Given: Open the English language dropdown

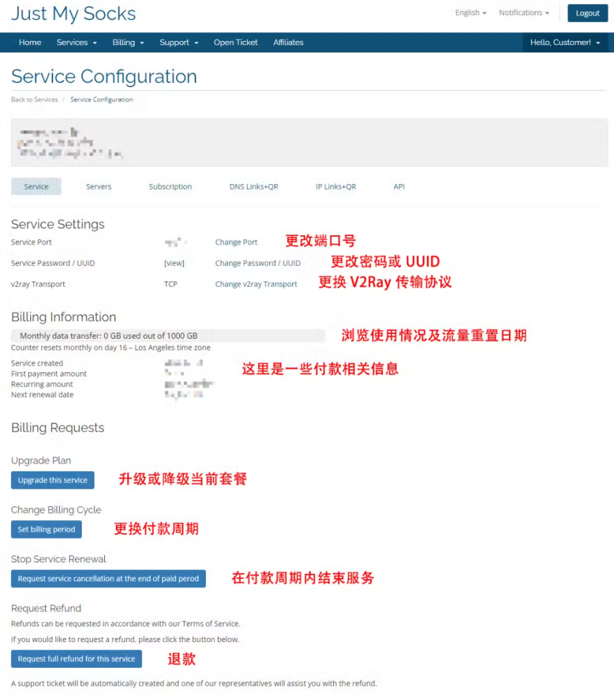Looking at the screenshot, I should (x=470, y=13).
